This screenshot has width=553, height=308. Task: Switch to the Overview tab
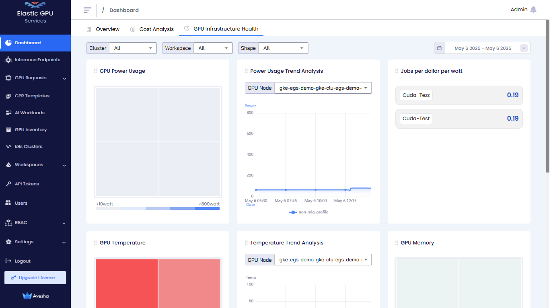107,29
